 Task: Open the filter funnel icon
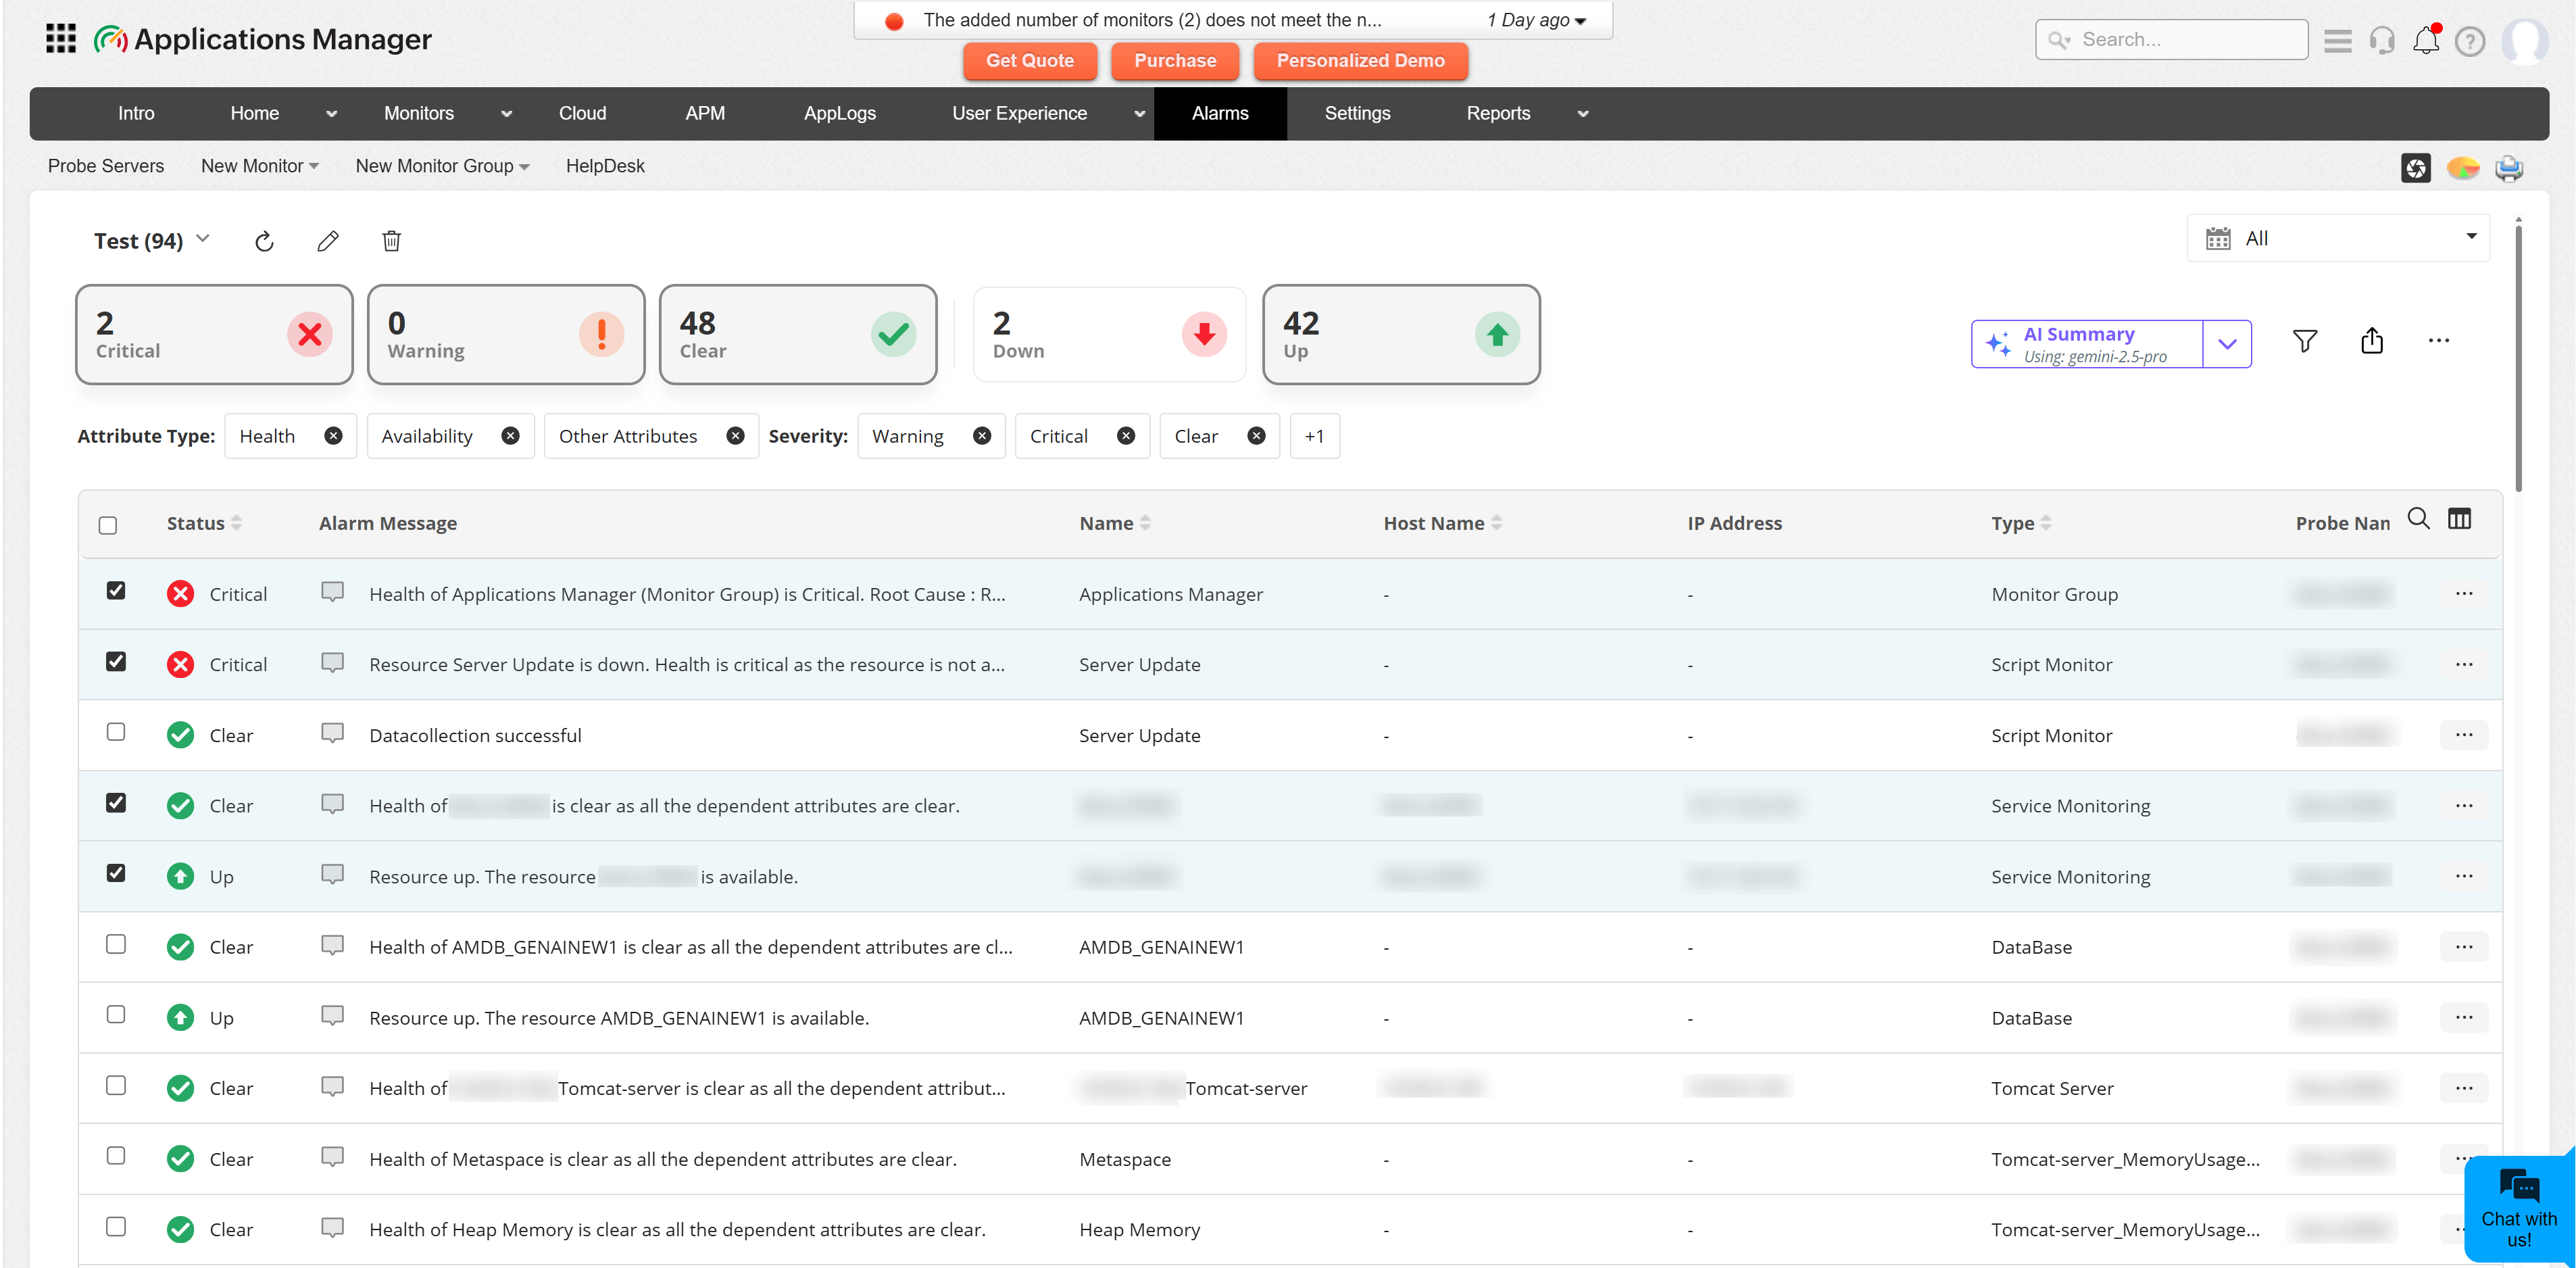(2304, 341)
